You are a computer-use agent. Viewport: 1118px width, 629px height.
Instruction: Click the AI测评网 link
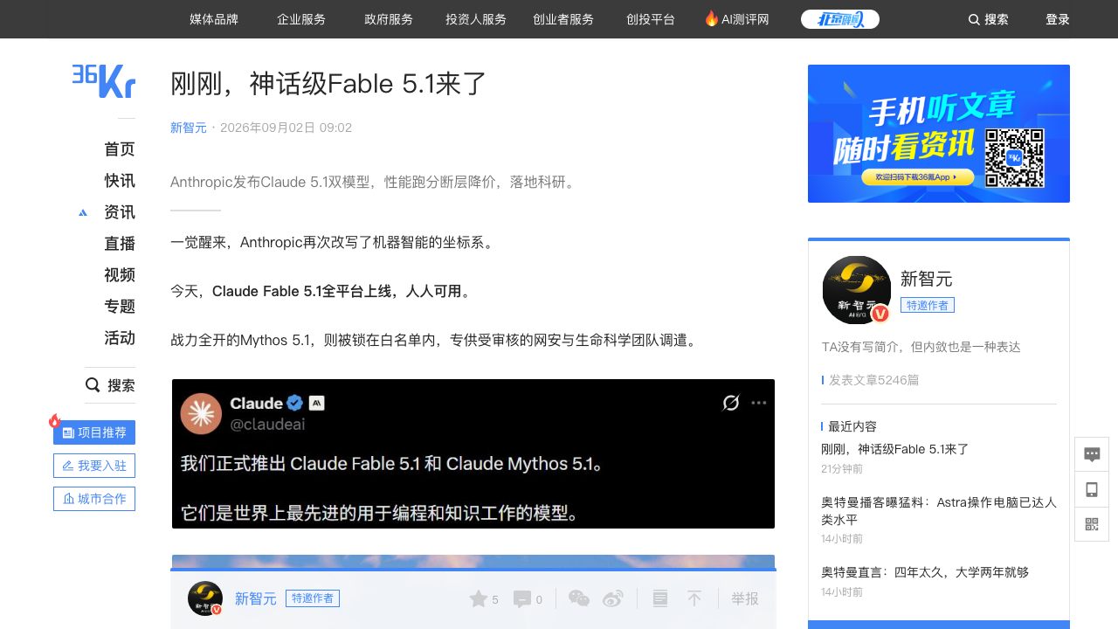(745, 19)
